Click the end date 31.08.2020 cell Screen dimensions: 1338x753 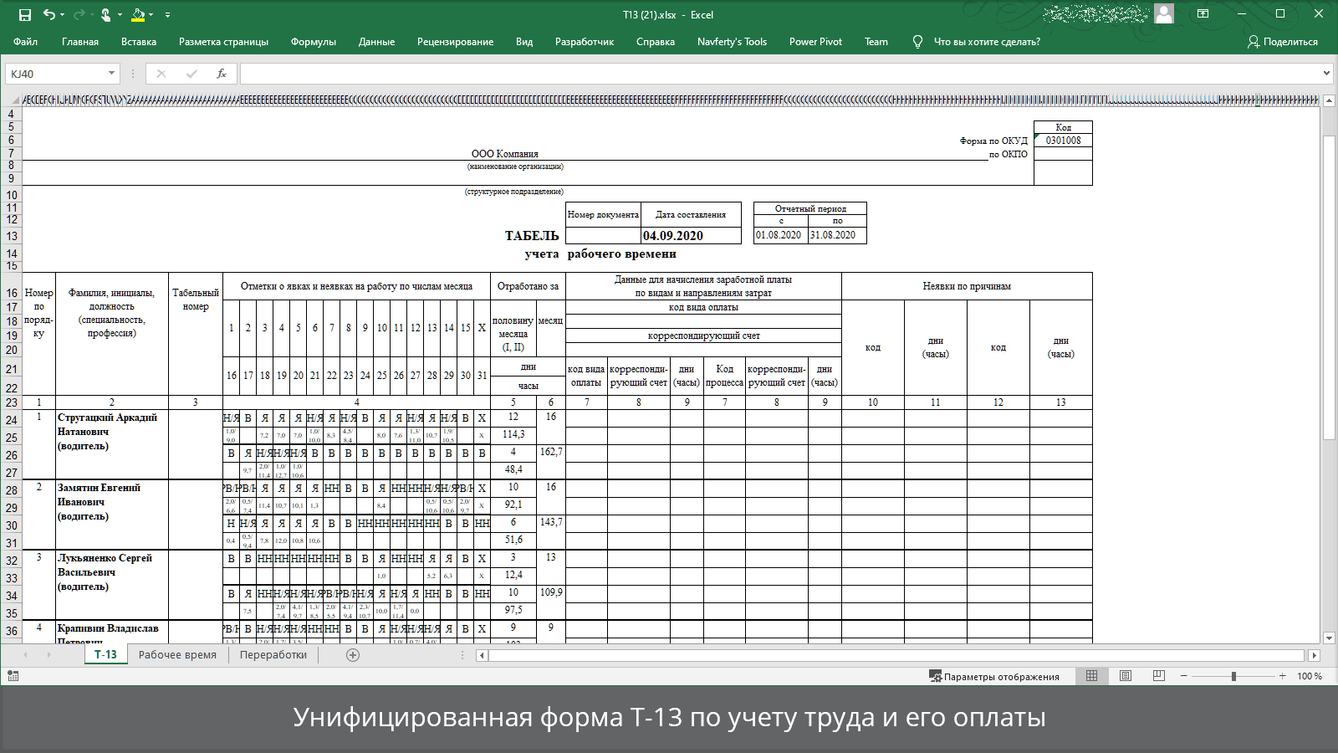click(x=837, y=235)
